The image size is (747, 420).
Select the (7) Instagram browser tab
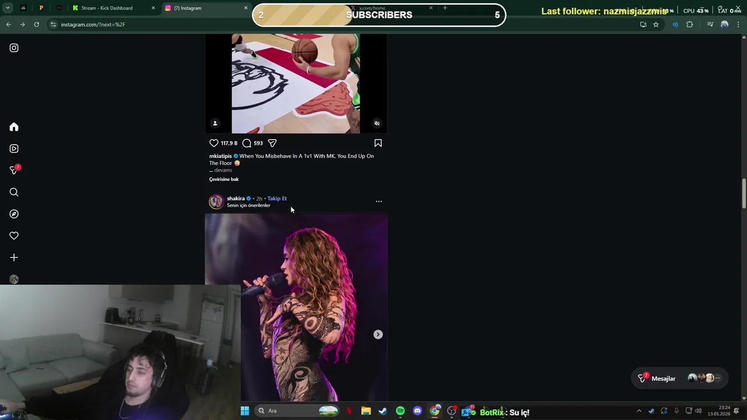pyautogui.click(x=206, y=8)
